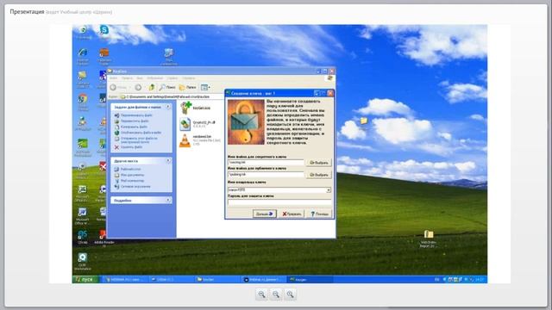Open the Справка menu in Explorer

pyautogui.click(x=189, y=78)
